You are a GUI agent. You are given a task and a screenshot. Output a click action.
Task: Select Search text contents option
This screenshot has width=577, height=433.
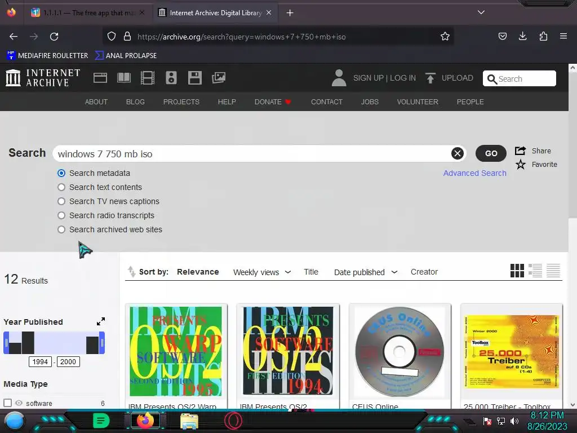point(61,187)
